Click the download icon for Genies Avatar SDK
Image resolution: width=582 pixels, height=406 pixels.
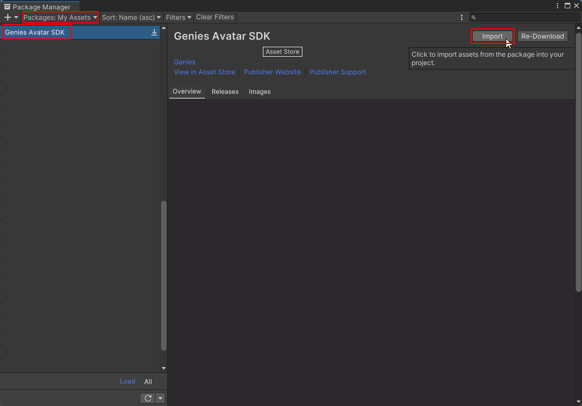pyautogui.click(x=154, y=32)
